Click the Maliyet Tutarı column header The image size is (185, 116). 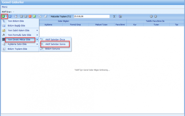coord(101,25)
